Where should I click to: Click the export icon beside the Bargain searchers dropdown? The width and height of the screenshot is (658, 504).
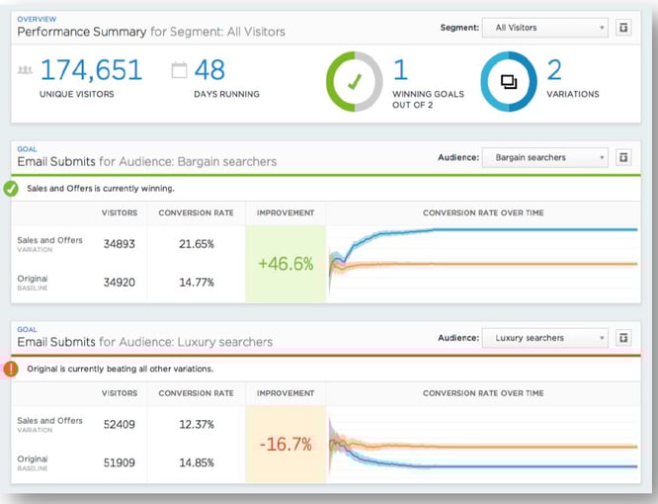(x=623, y=158)
